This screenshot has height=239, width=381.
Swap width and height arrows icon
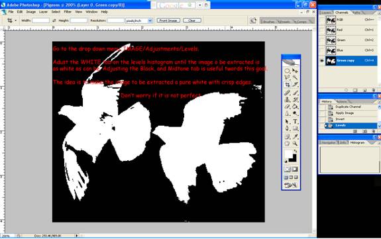[54, 21]
